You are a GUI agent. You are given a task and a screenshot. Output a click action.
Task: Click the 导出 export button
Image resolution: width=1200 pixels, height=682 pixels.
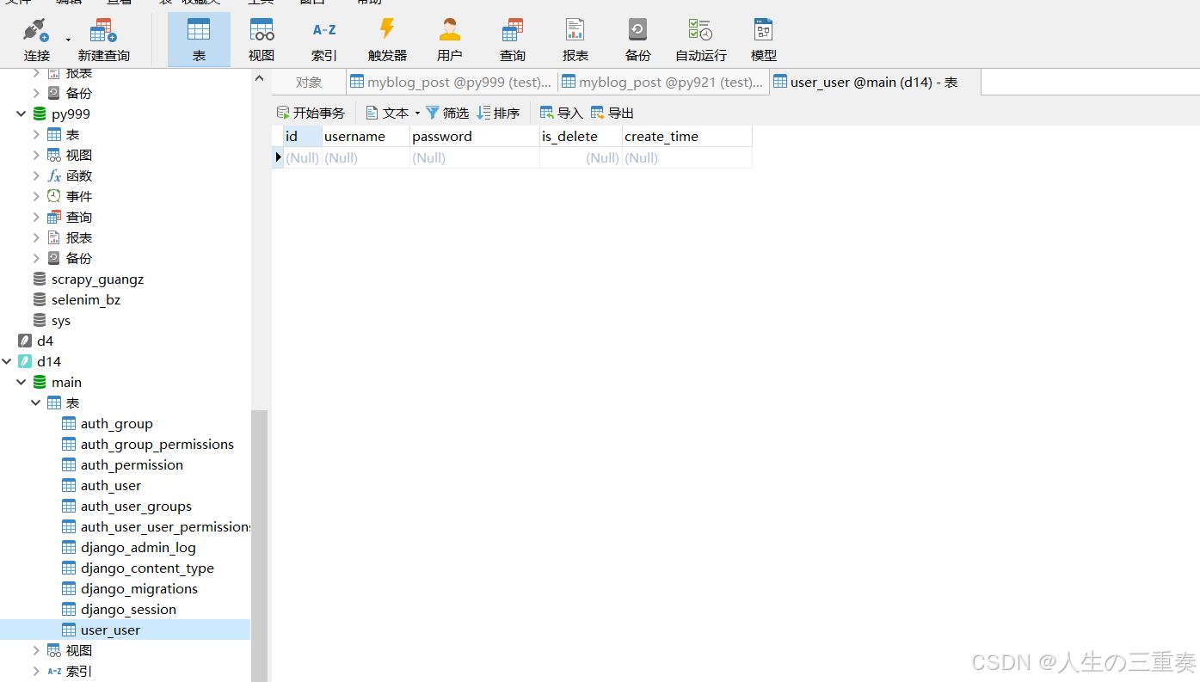point(612,113)
